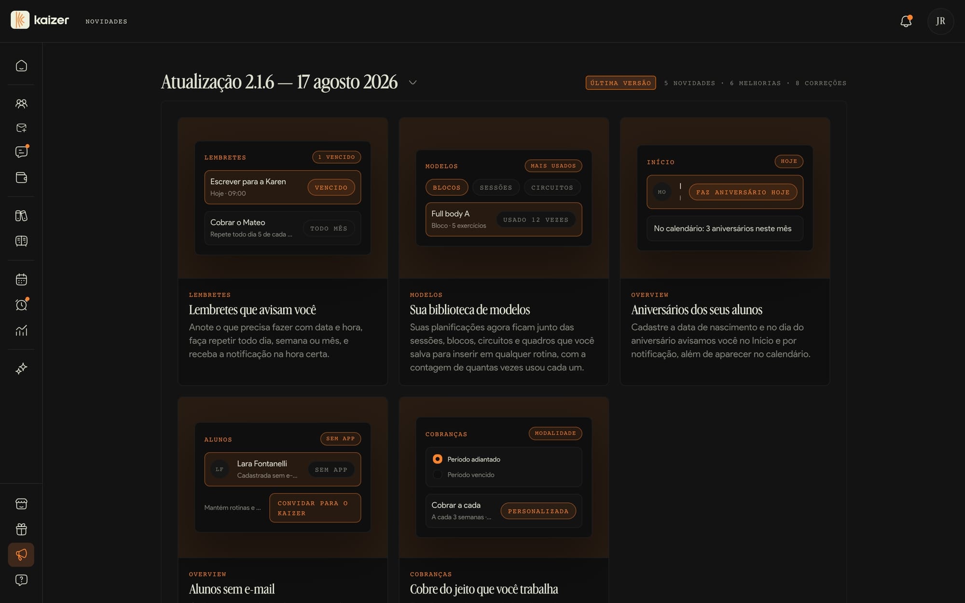Click the 1 vencido badge

(x=336, y=157)
